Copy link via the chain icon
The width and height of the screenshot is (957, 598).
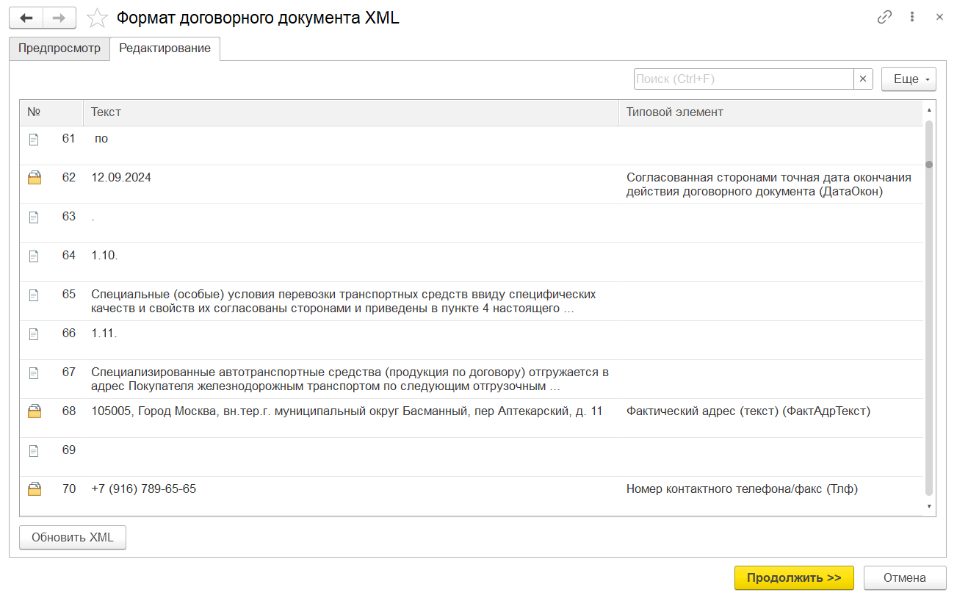coord(884,17)
